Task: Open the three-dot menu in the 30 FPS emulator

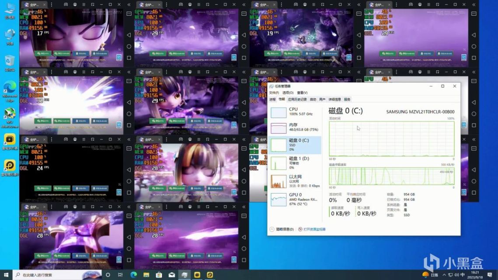Action: coord(52,72)
